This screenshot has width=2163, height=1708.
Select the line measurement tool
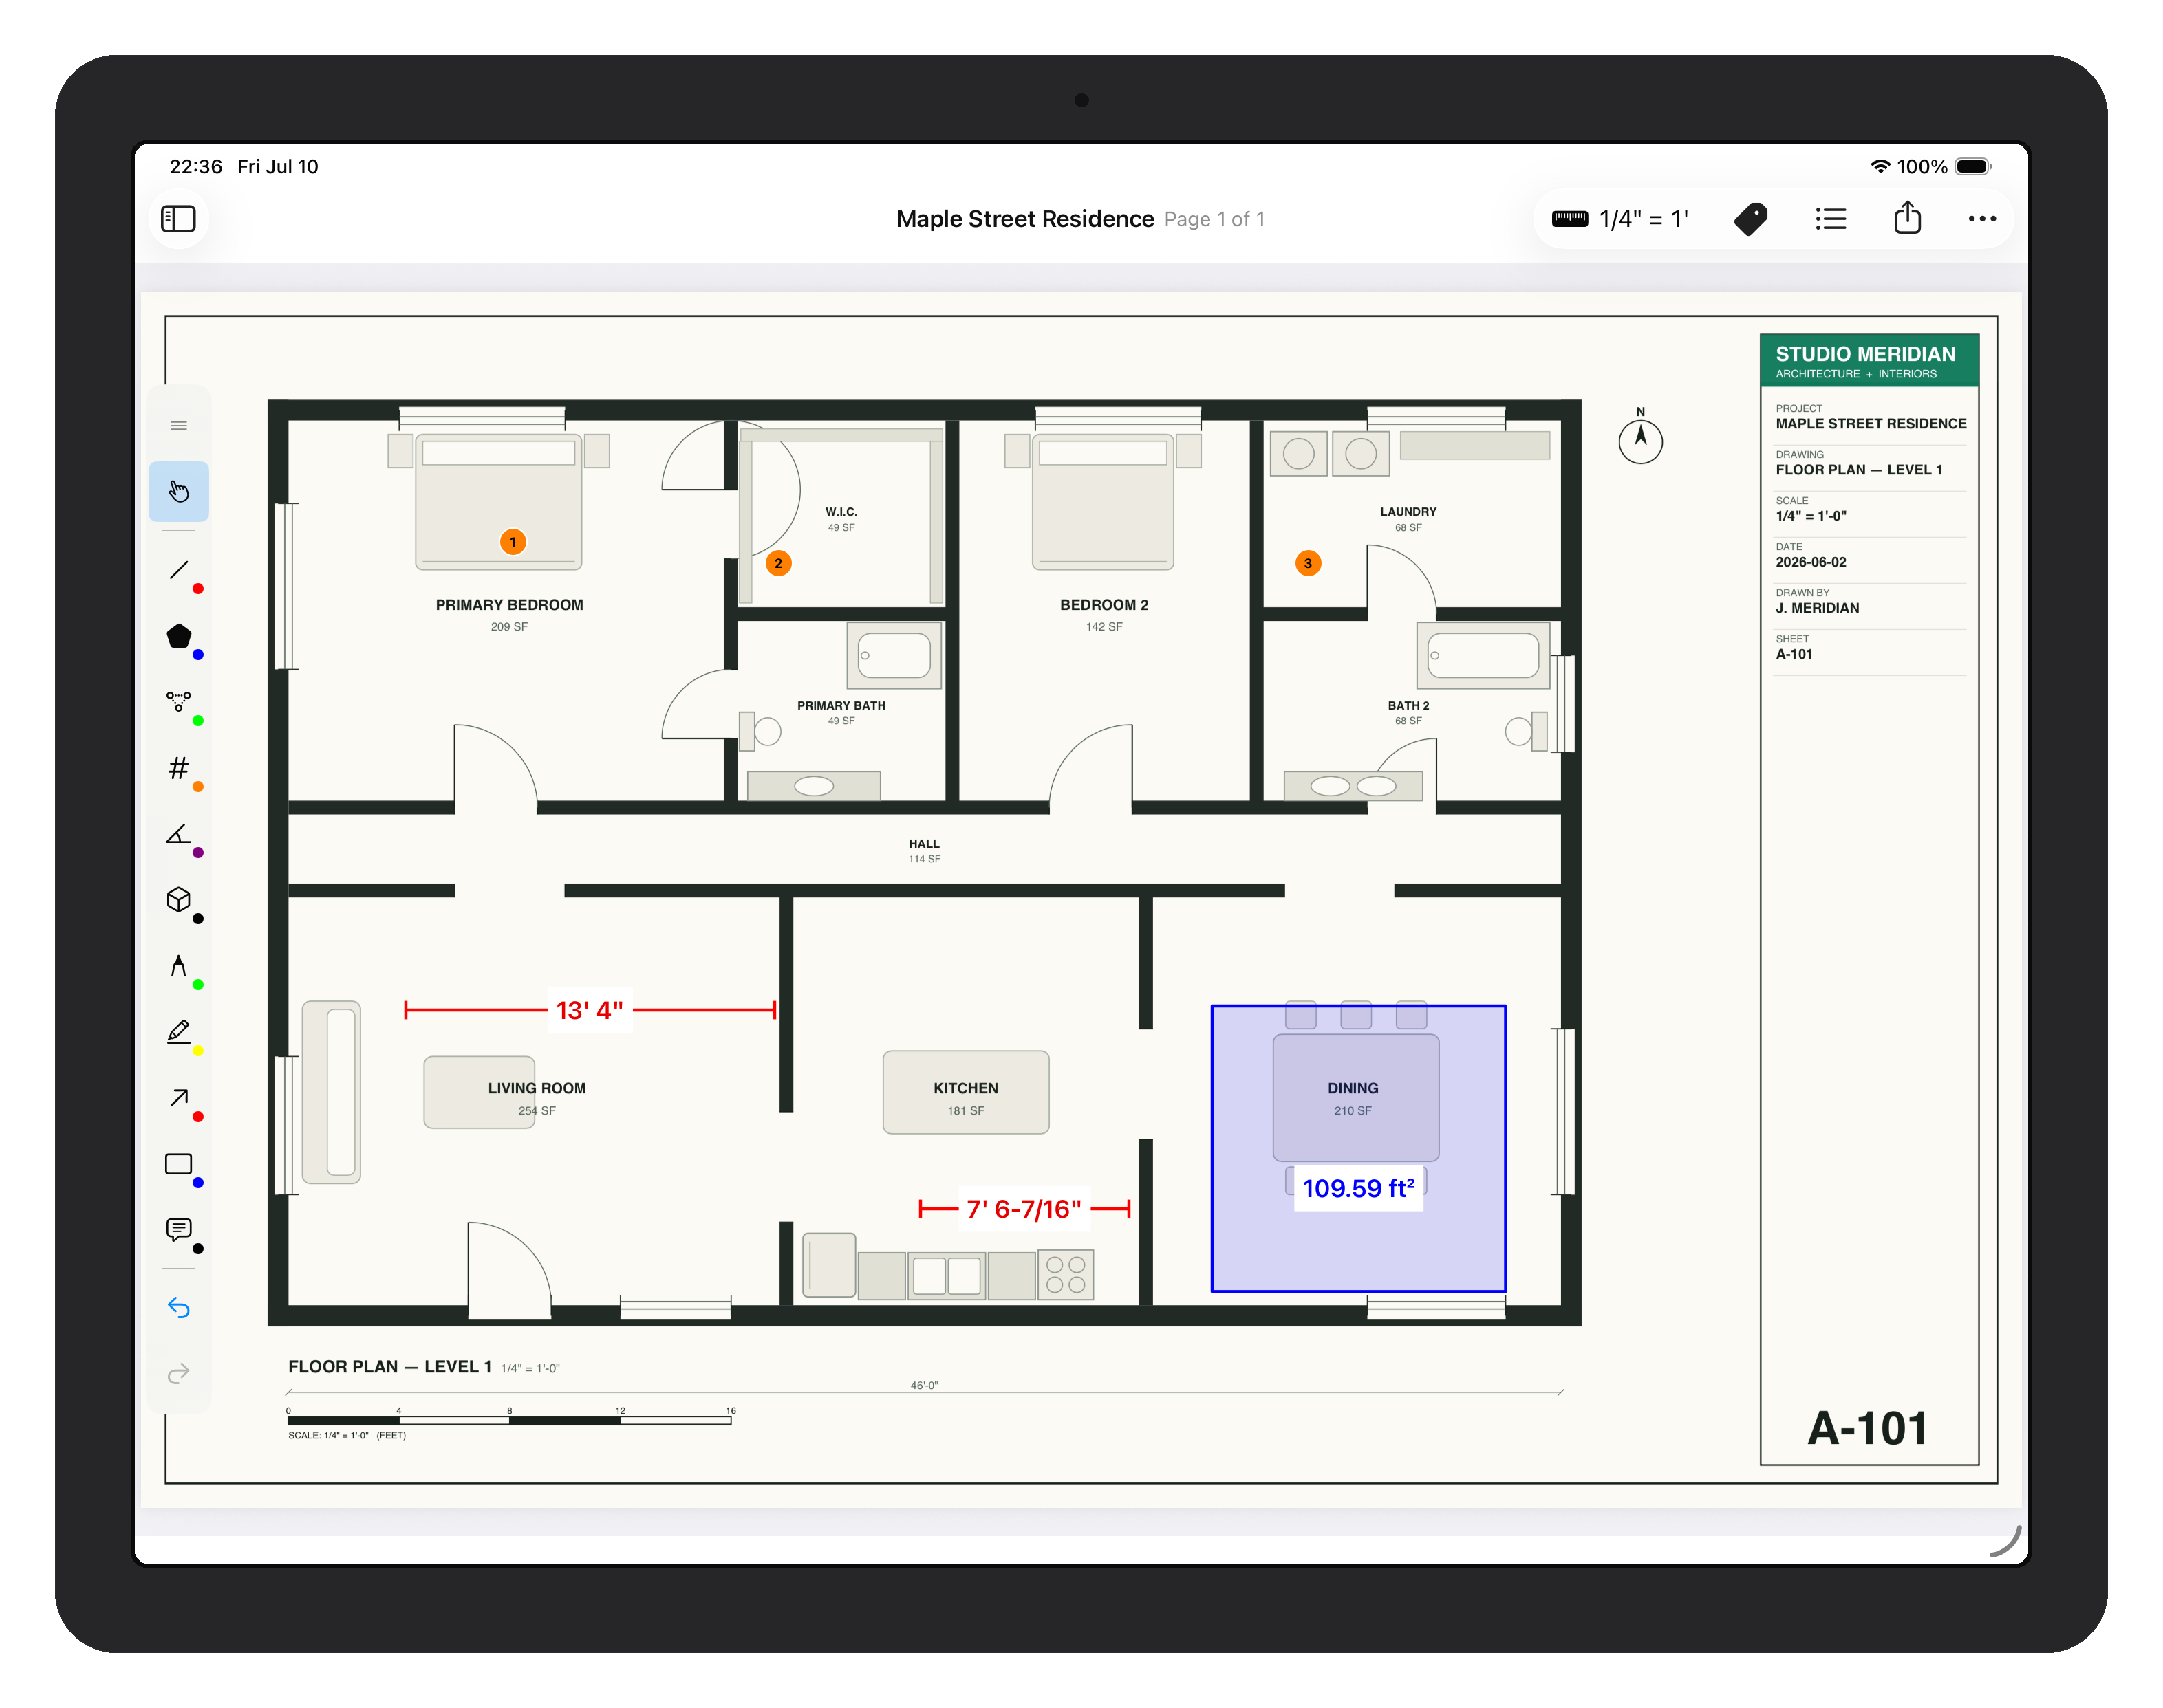click(179, 570)
